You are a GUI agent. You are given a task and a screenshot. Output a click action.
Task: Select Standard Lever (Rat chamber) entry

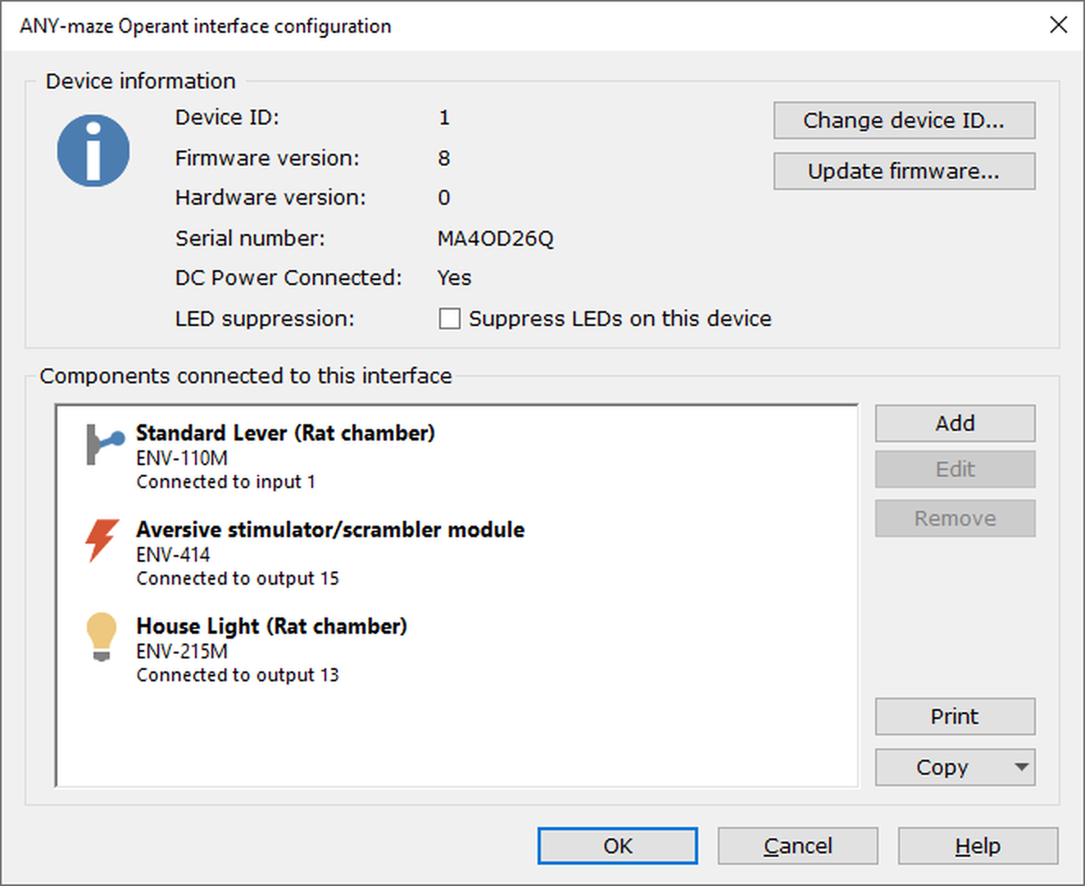[x=285, y=433]
